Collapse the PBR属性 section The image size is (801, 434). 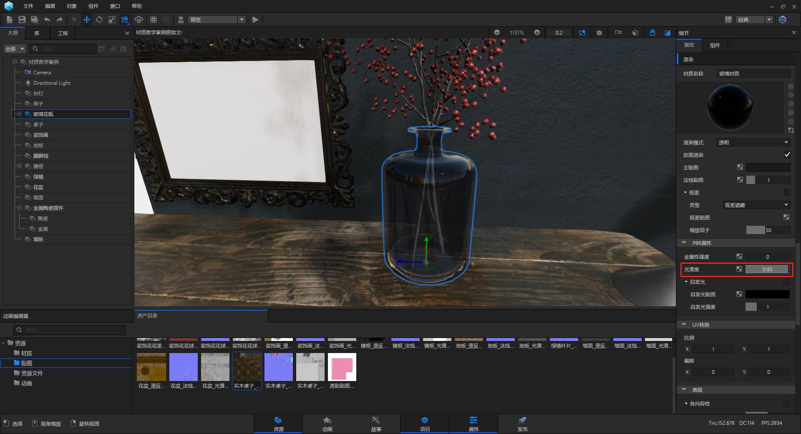684,242
